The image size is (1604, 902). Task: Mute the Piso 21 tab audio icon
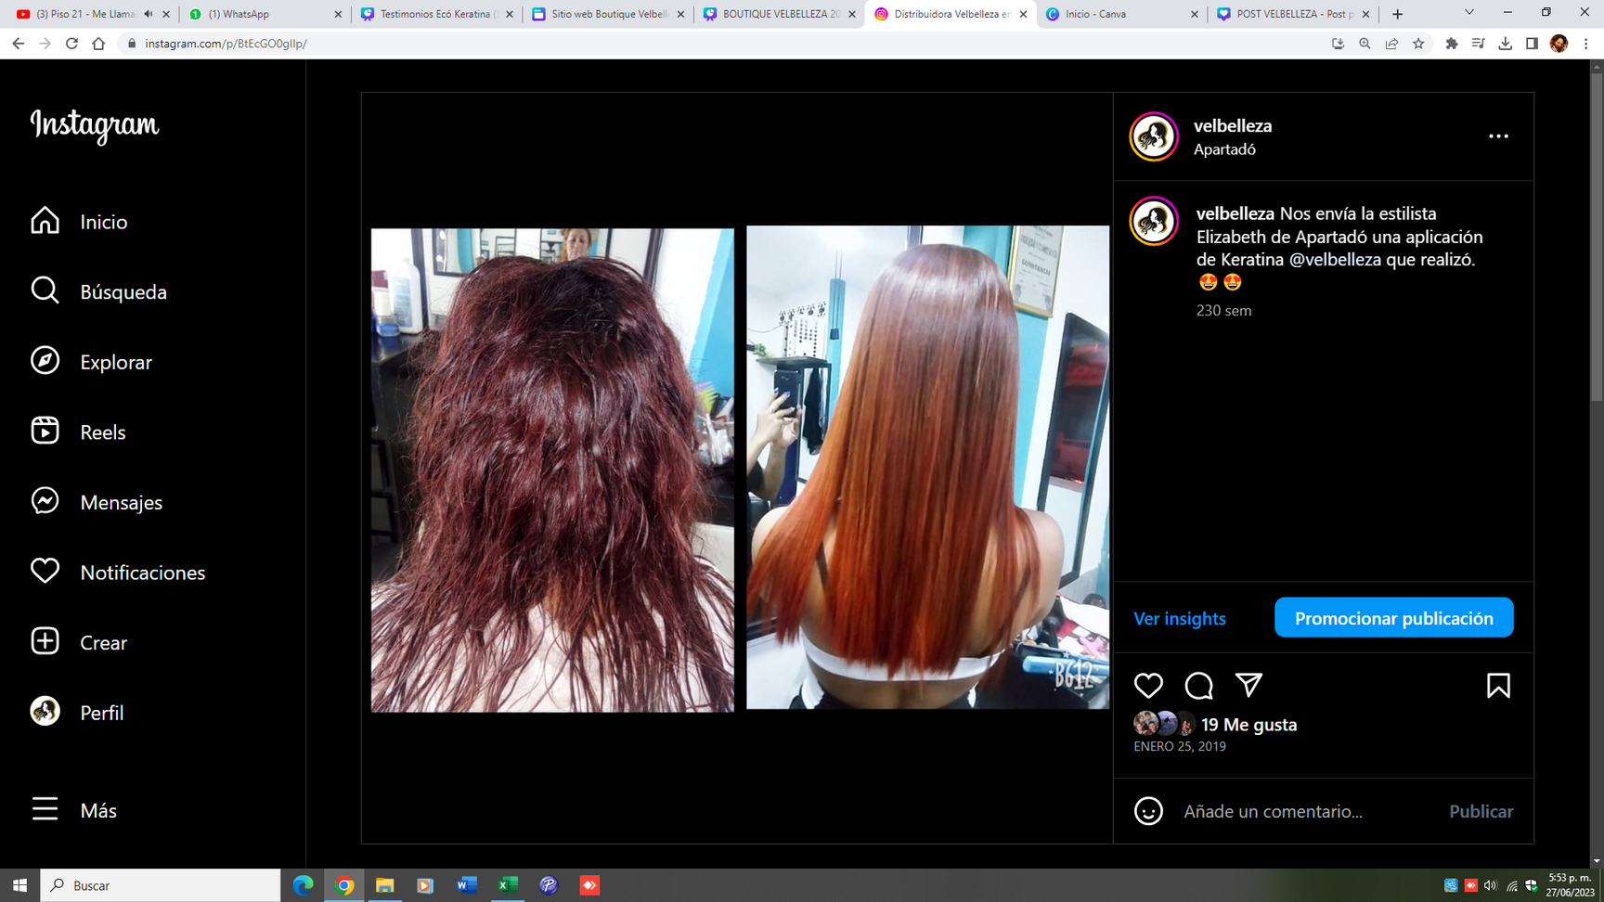(149, 14)
